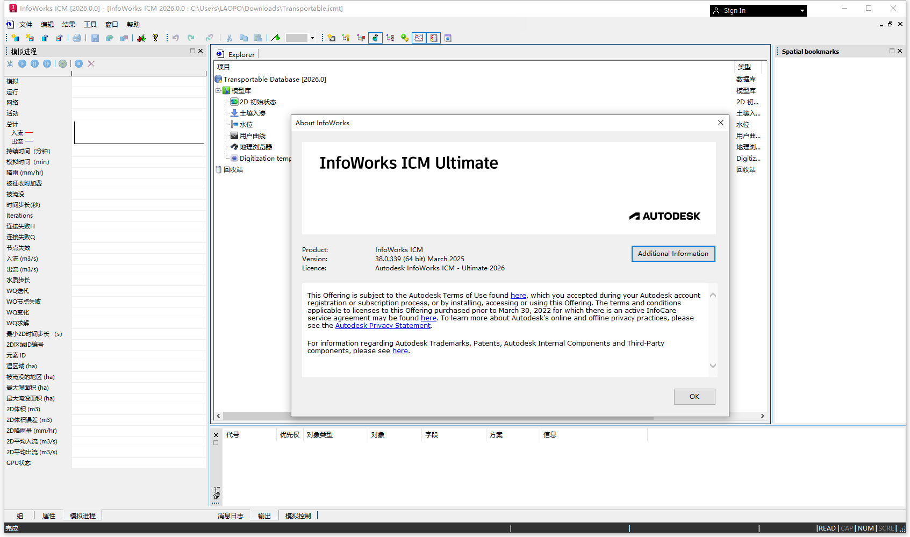The width and height of the screenshot is (910, 537).
Task: Click the pause button in 模拟进程 panel
Action: pos(34,63)
